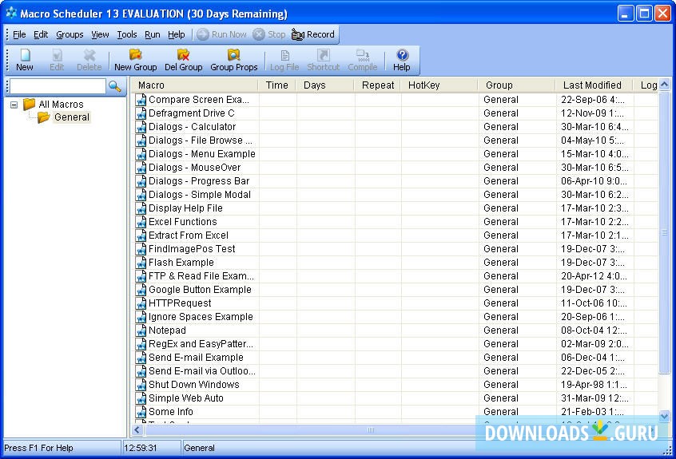The height and width of the screenshot is (459, 676).
Task: Sort by the HotKey column header
Action: (x=439, y=85)
